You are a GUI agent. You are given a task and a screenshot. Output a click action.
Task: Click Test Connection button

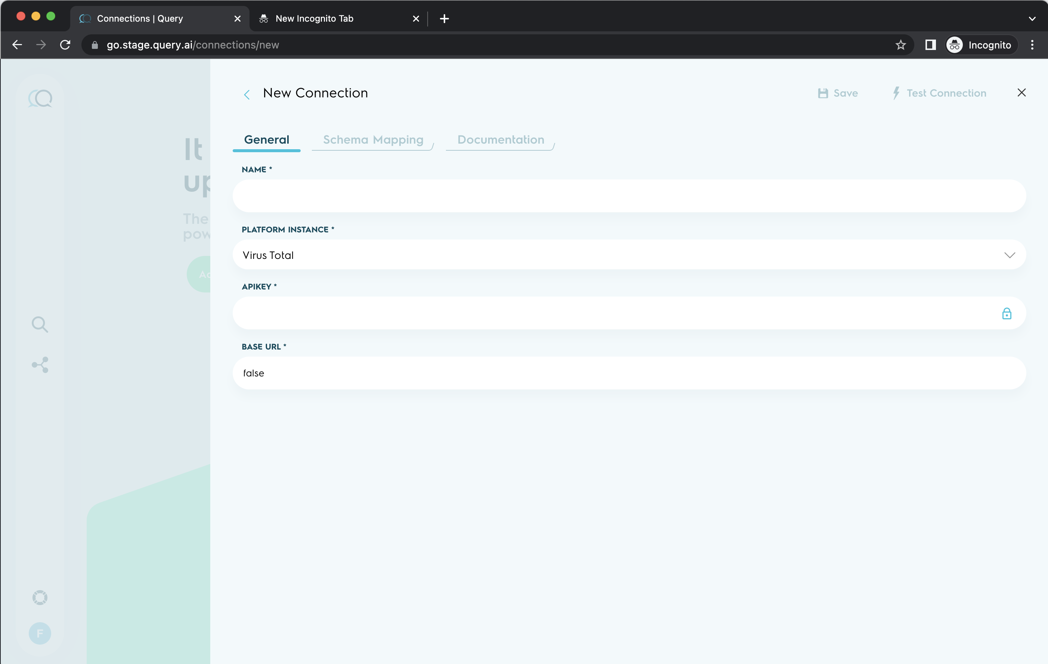coord(939,93)
